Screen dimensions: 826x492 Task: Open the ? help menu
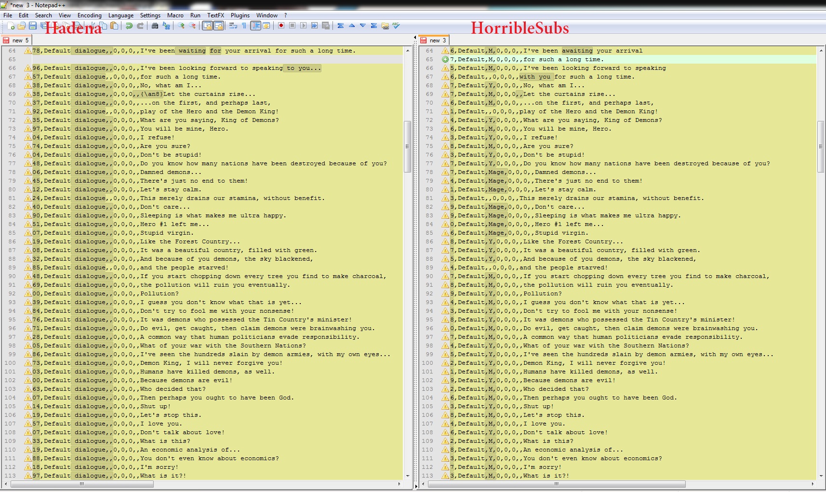pyautogui.click(x=285, y=15)
